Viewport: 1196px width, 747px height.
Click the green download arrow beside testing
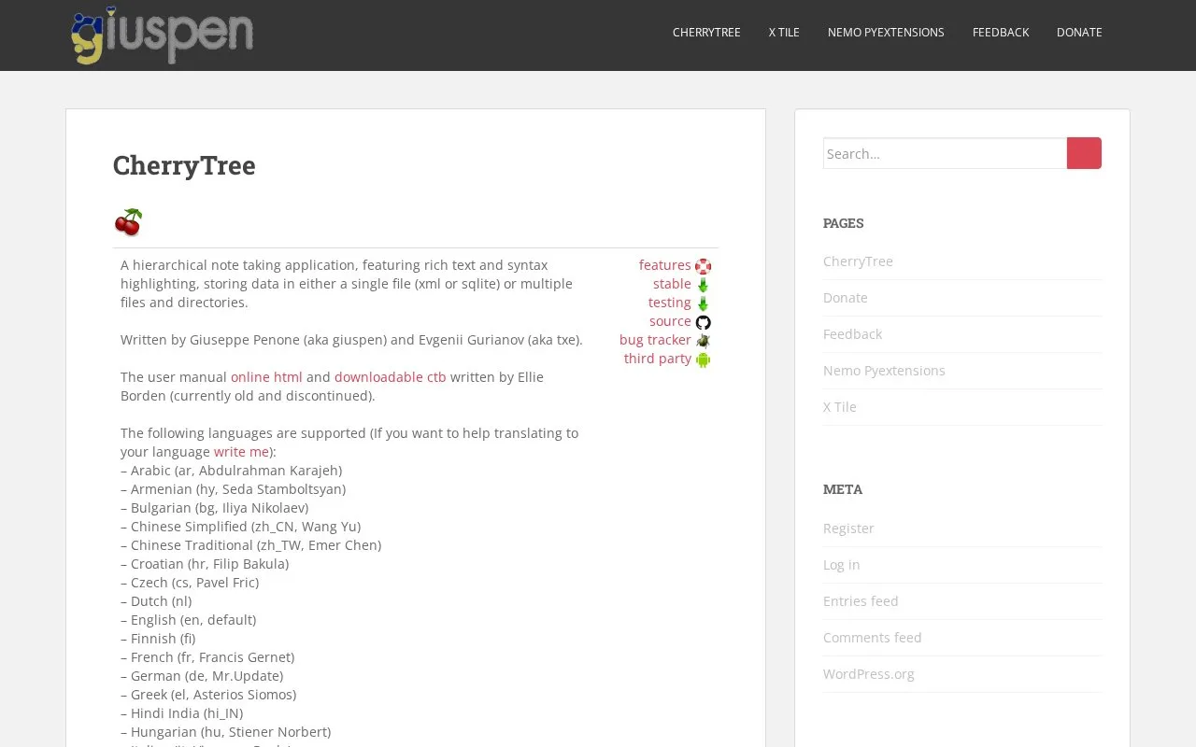click(703, 303)
